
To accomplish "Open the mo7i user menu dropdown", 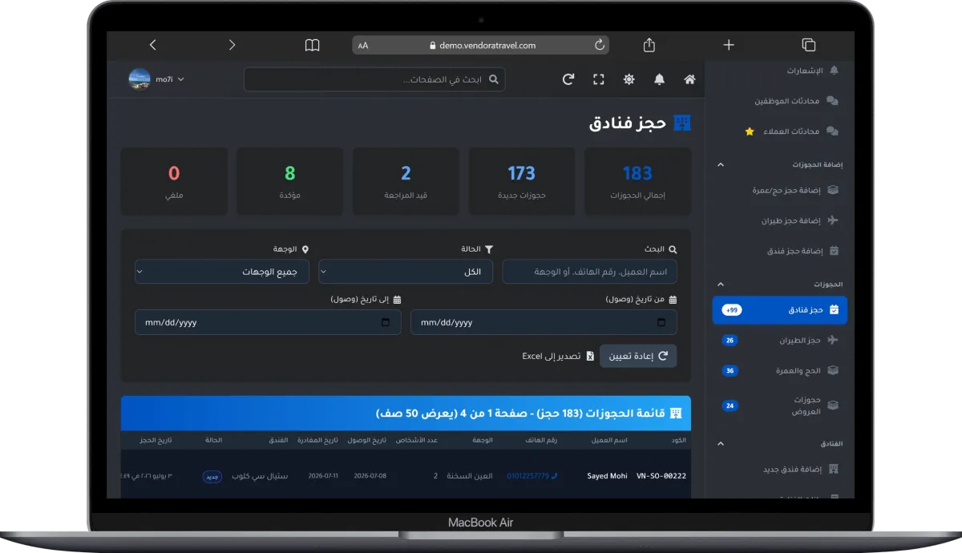I will pyautogui.click(x=170, y=79).
